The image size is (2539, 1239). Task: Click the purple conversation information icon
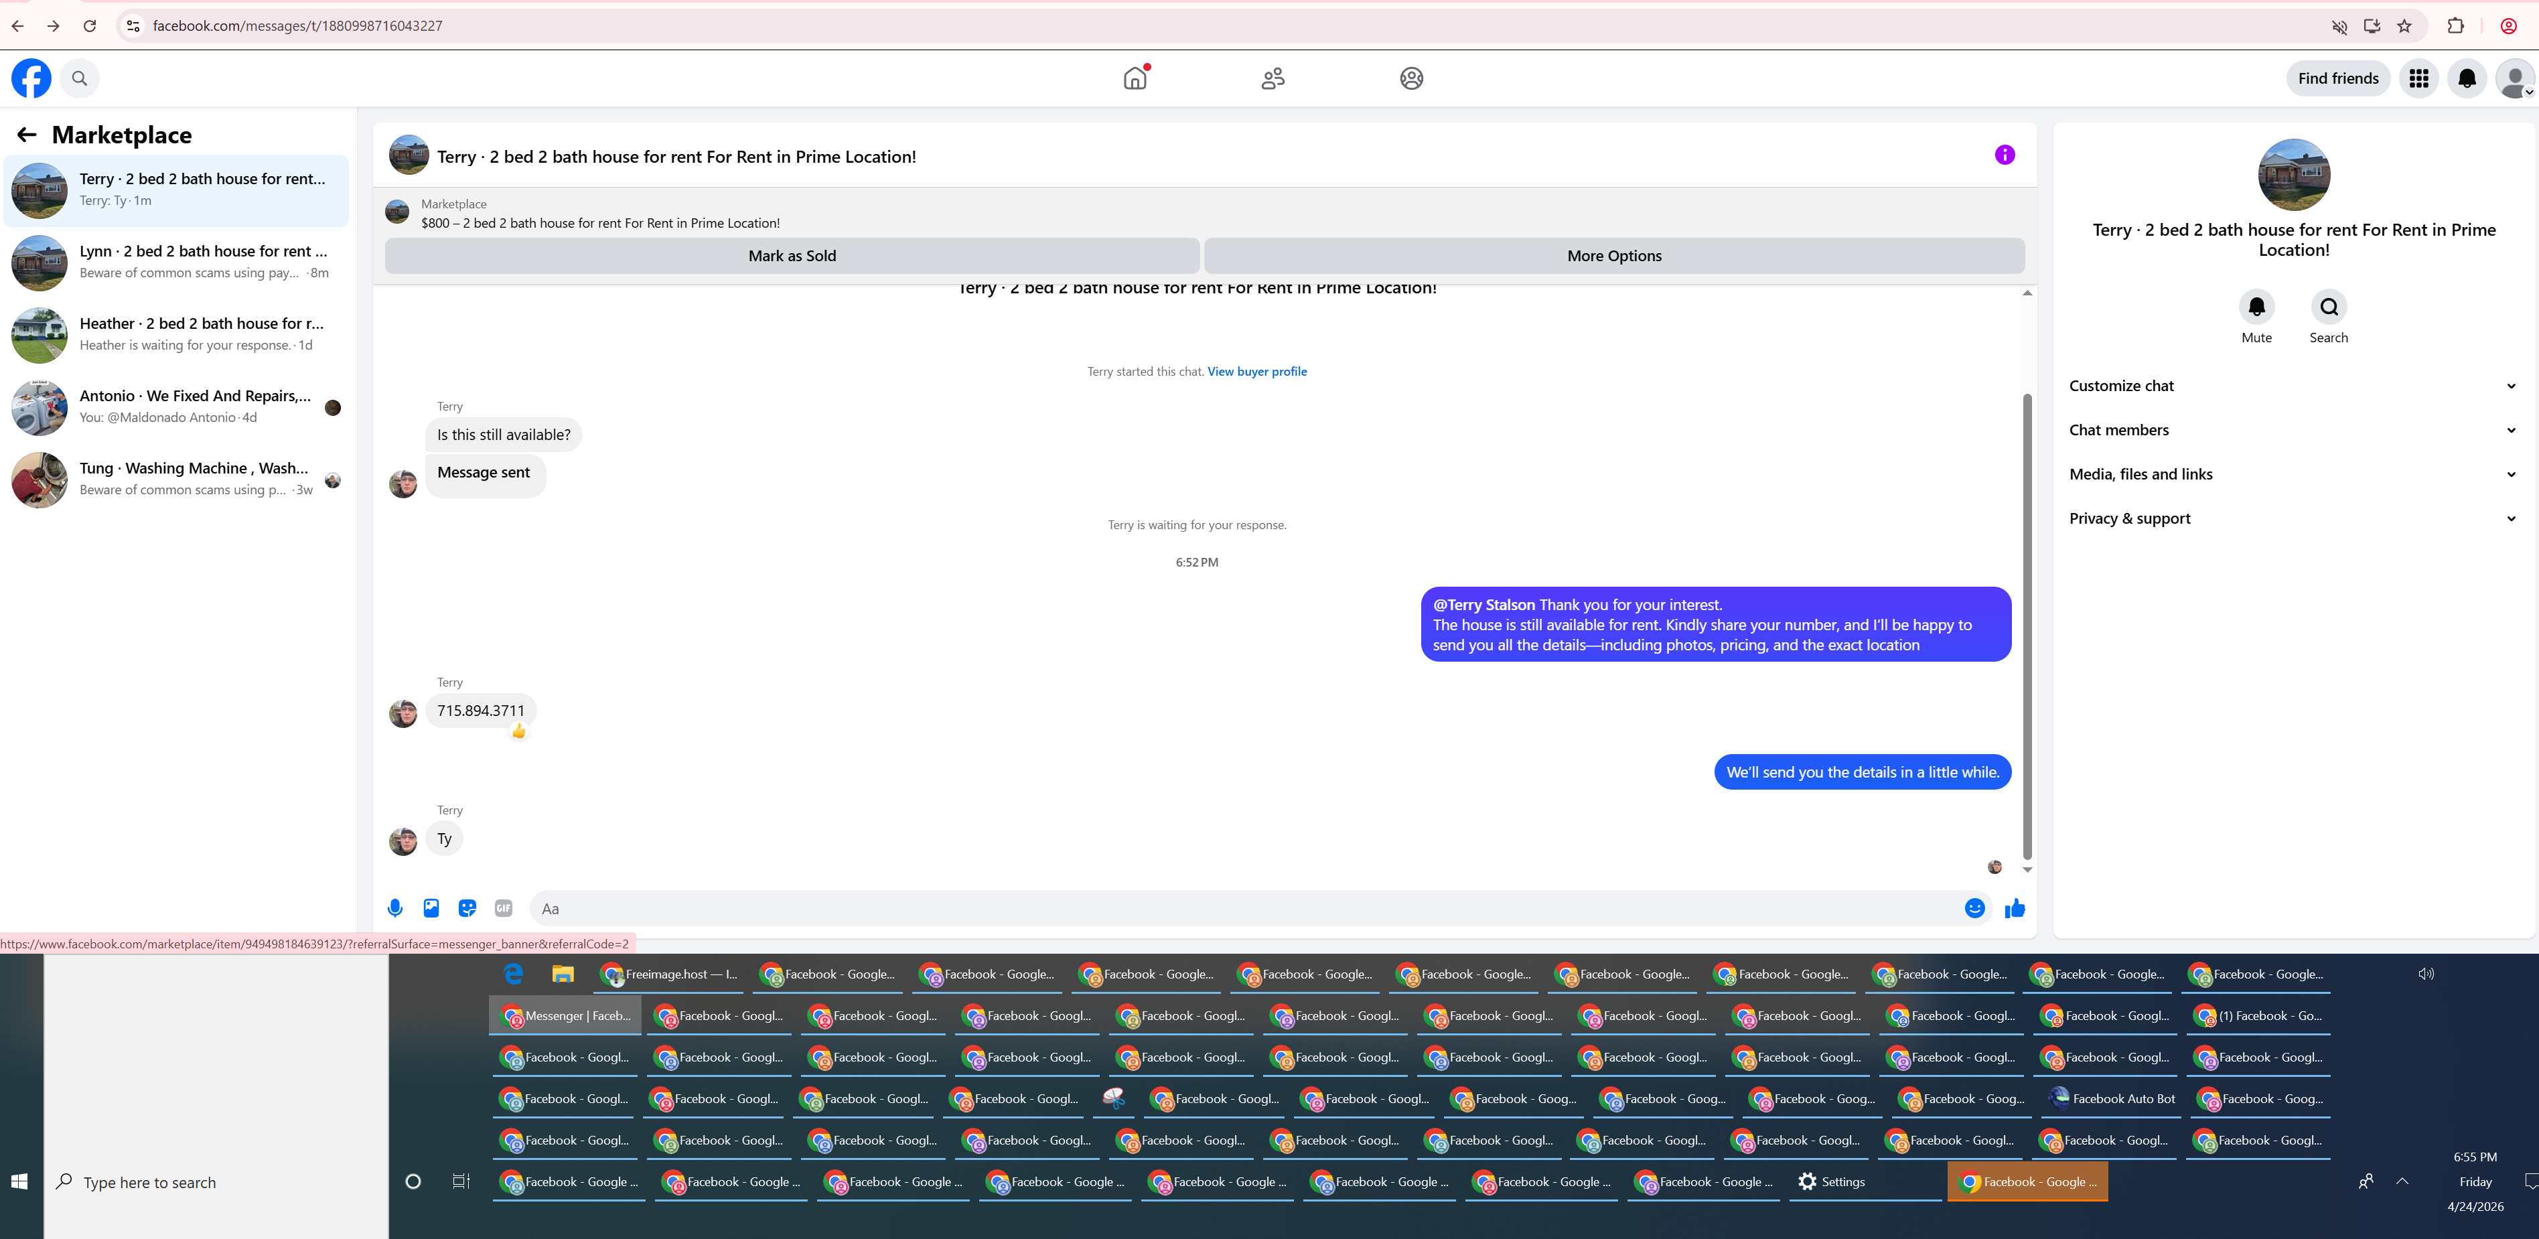pyautogui.click(x=2005, y=155)
